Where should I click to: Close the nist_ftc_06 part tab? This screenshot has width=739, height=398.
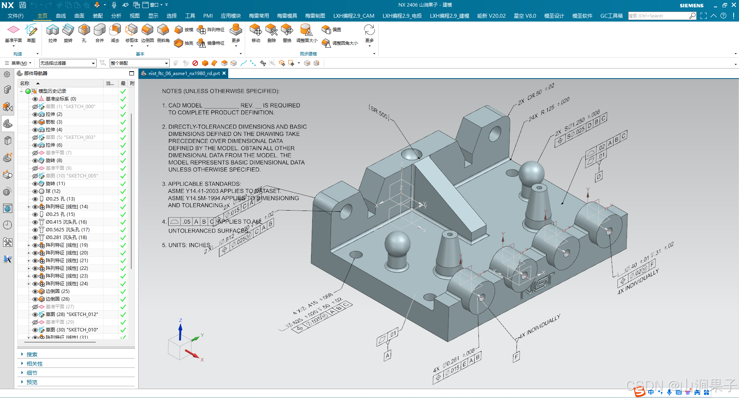[x=224, y=73]
